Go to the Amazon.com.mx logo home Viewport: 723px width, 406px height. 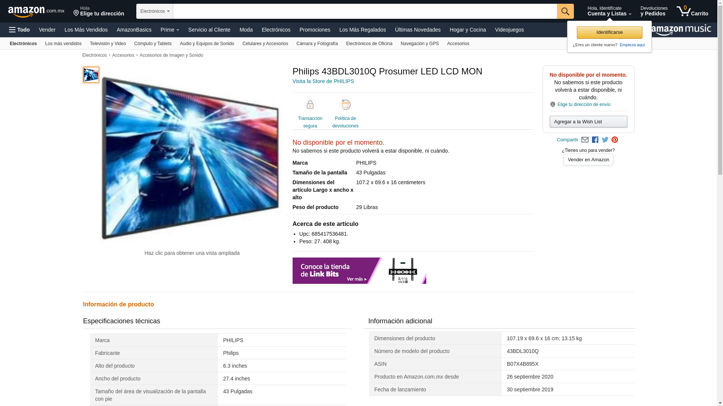coord(36,12)
